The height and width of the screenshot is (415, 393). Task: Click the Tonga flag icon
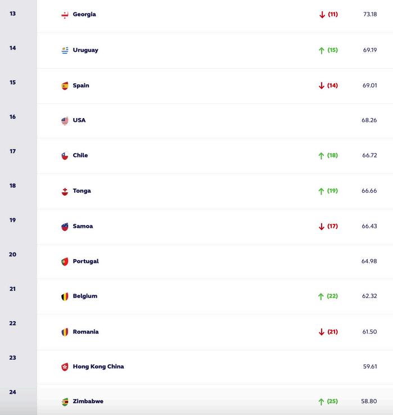(65, 191)
